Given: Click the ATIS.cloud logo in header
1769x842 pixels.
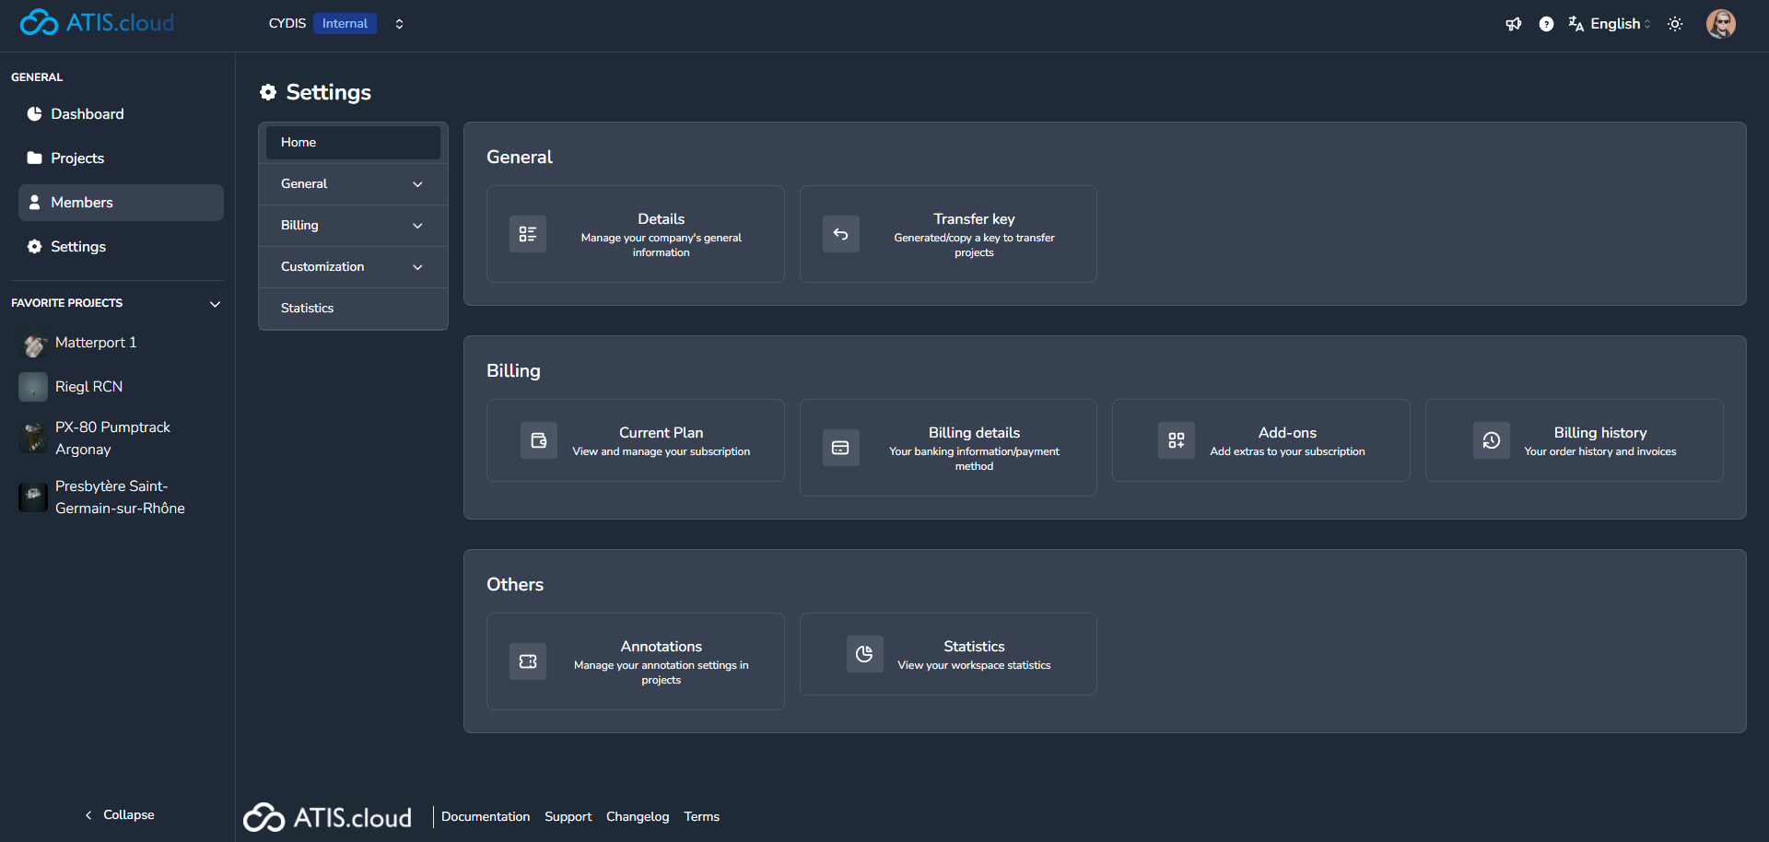Looking at the screenshot, I should click(x=97, y=22).
